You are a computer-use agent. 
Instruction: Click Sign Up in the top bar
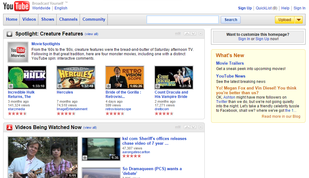(245, 8)
